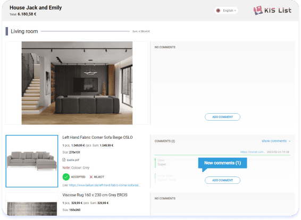Click the red X reject icon

pyautogui.click(x=91, y=177)
